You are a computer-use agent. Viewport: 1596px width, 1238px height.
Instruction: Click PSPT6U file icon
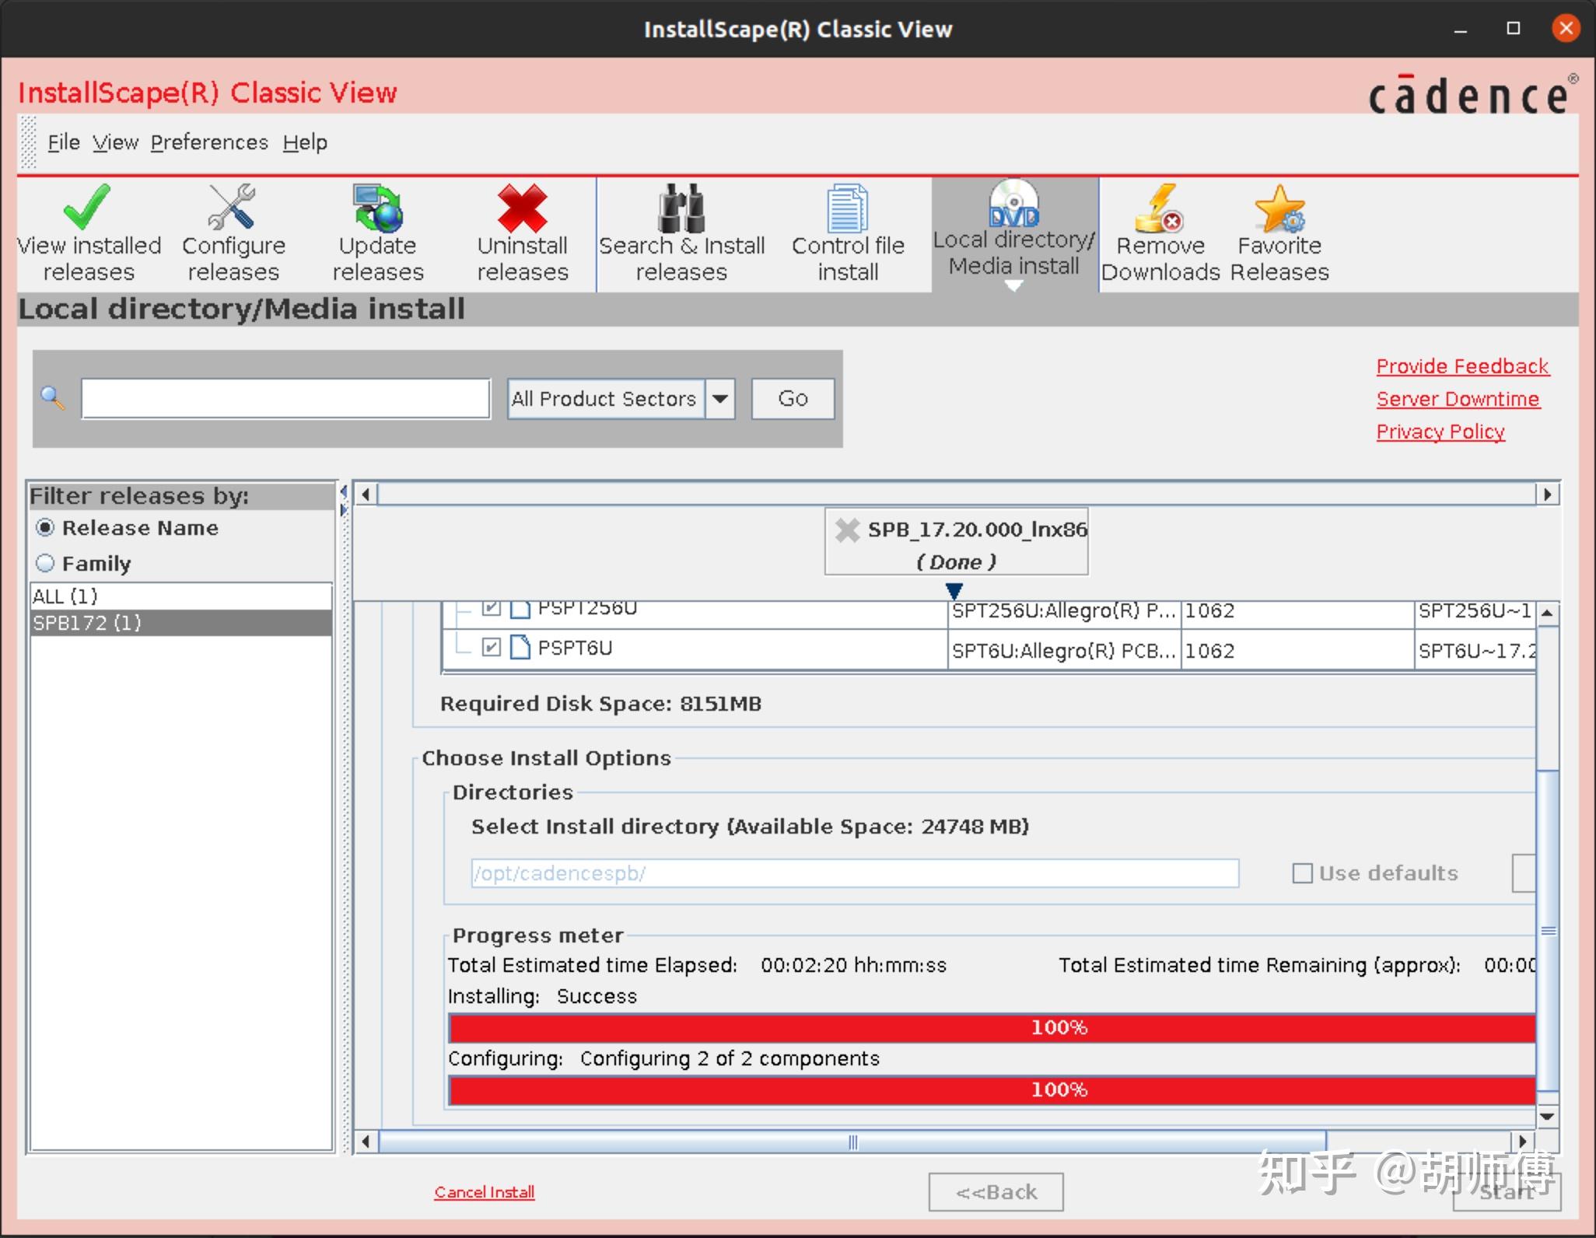(x=520, y=647)
